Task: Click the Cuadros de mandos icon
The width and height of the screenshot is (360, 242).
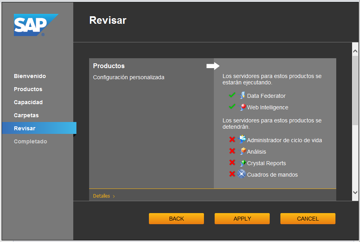Action: pyautogui.click(x=242, y=174)
